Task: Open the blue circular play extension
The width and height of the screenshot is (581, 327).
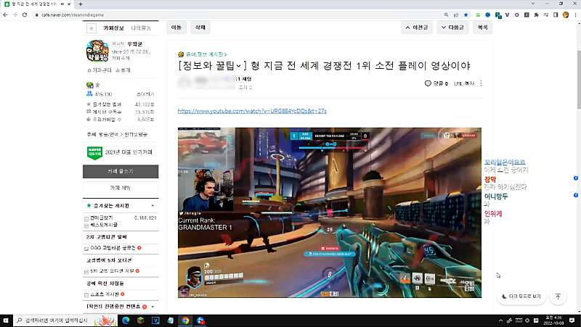Action: coord(487,15)
